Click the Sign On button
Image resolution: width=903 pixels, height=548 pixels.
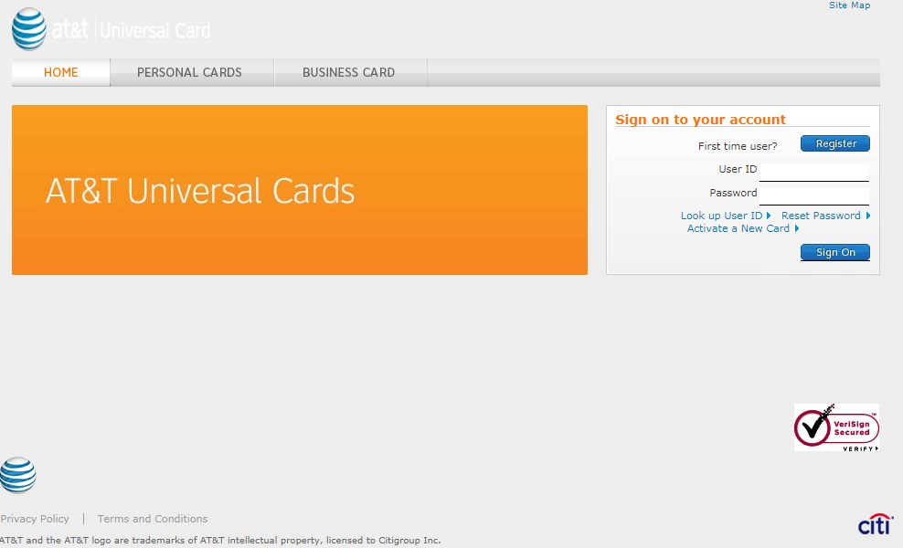tap(835, 252)
